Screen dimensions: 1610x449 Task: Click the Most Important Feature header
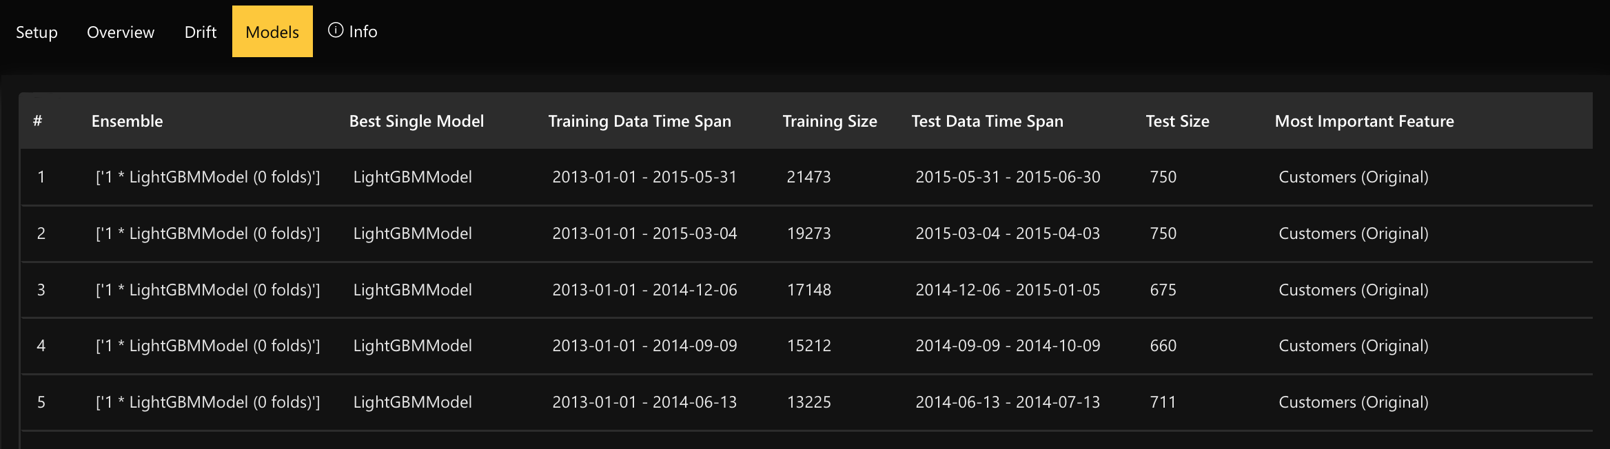(x=1364, y=121)
